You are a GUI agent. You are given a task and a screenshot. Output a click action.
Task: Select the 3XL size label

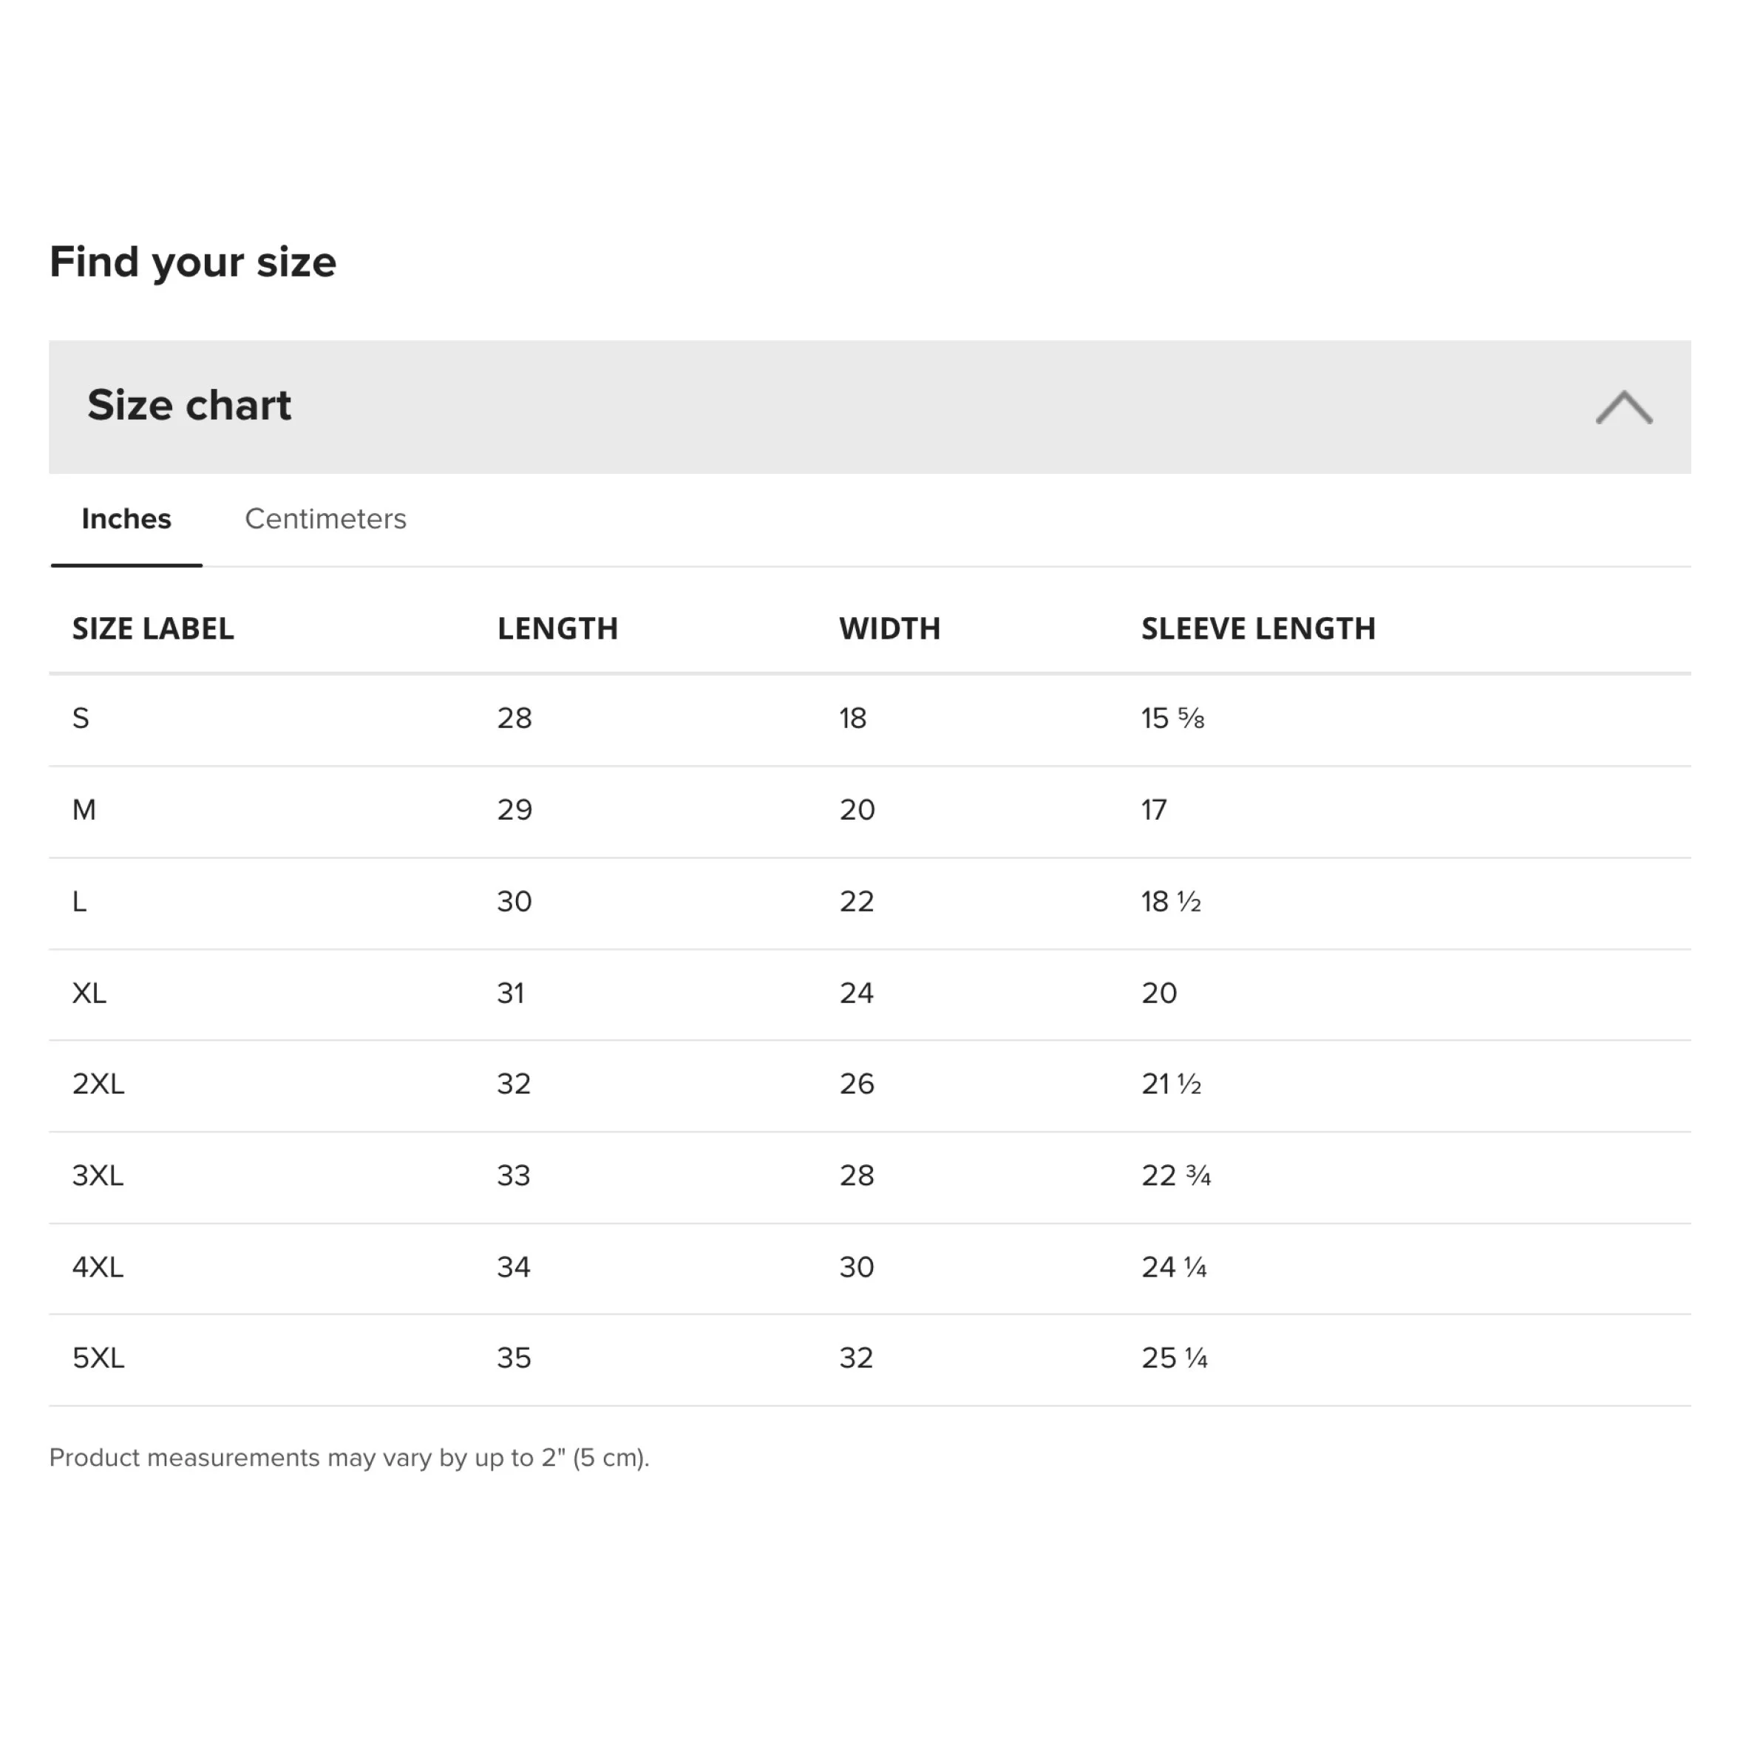(98, 1176)
